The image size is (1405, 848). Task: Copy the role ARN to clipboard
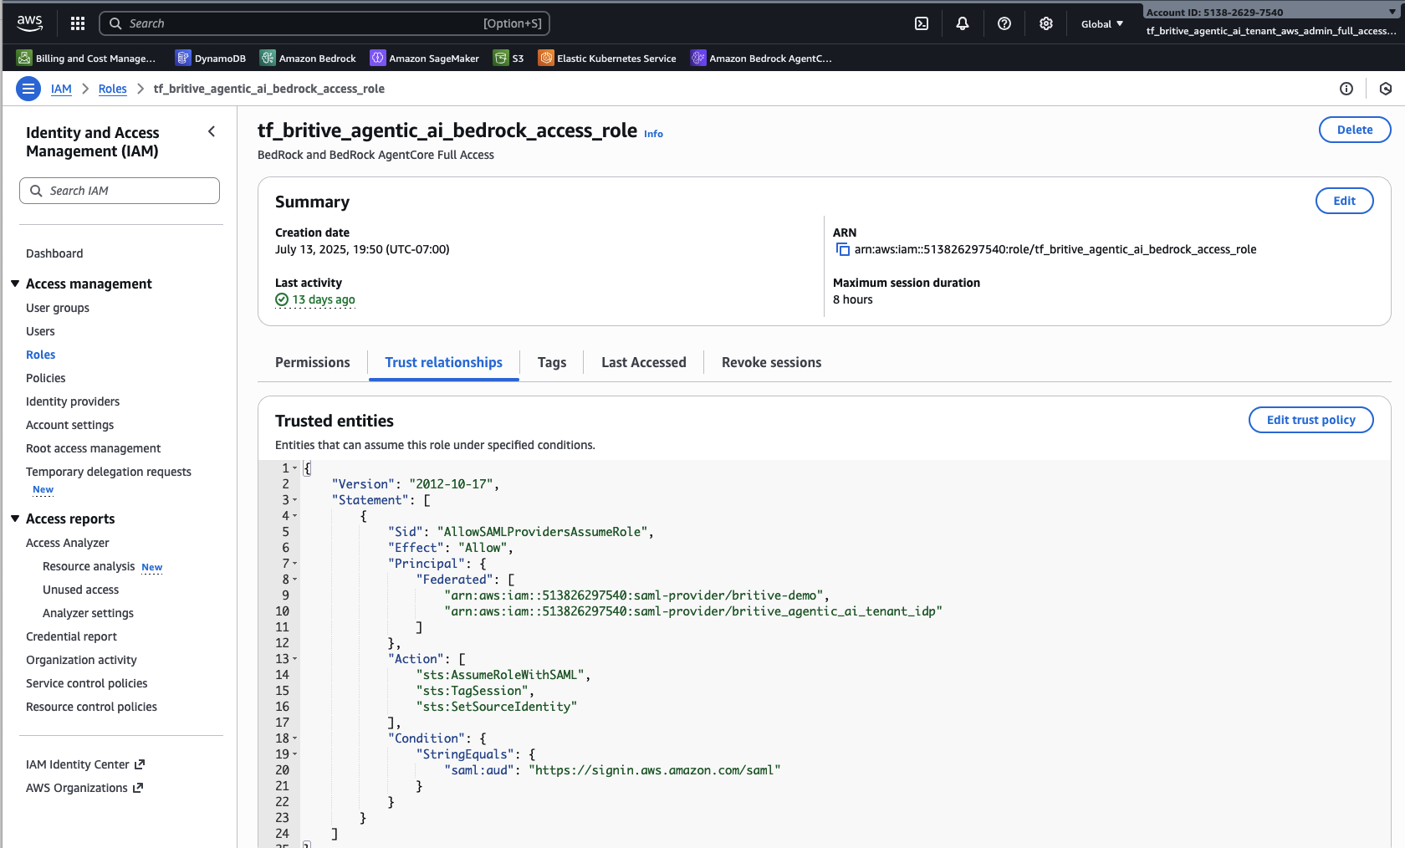click(842, 249)
